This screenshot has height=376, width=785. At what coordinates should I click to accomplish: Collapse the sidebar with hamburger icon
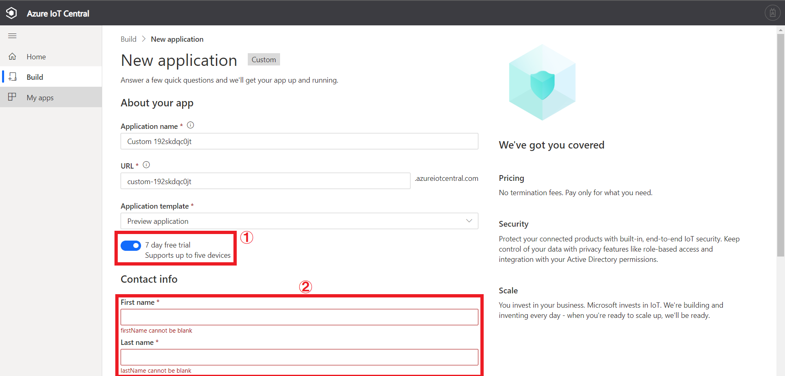coord(12,36)
